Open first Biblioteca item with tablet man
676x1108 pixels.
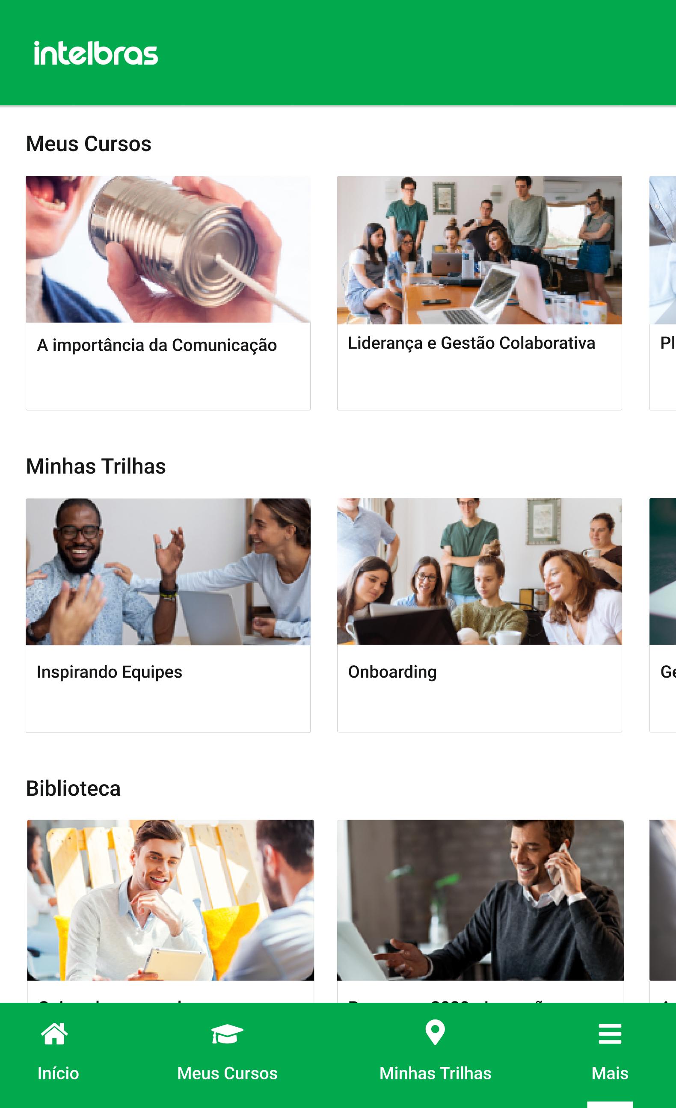(170, 900)
